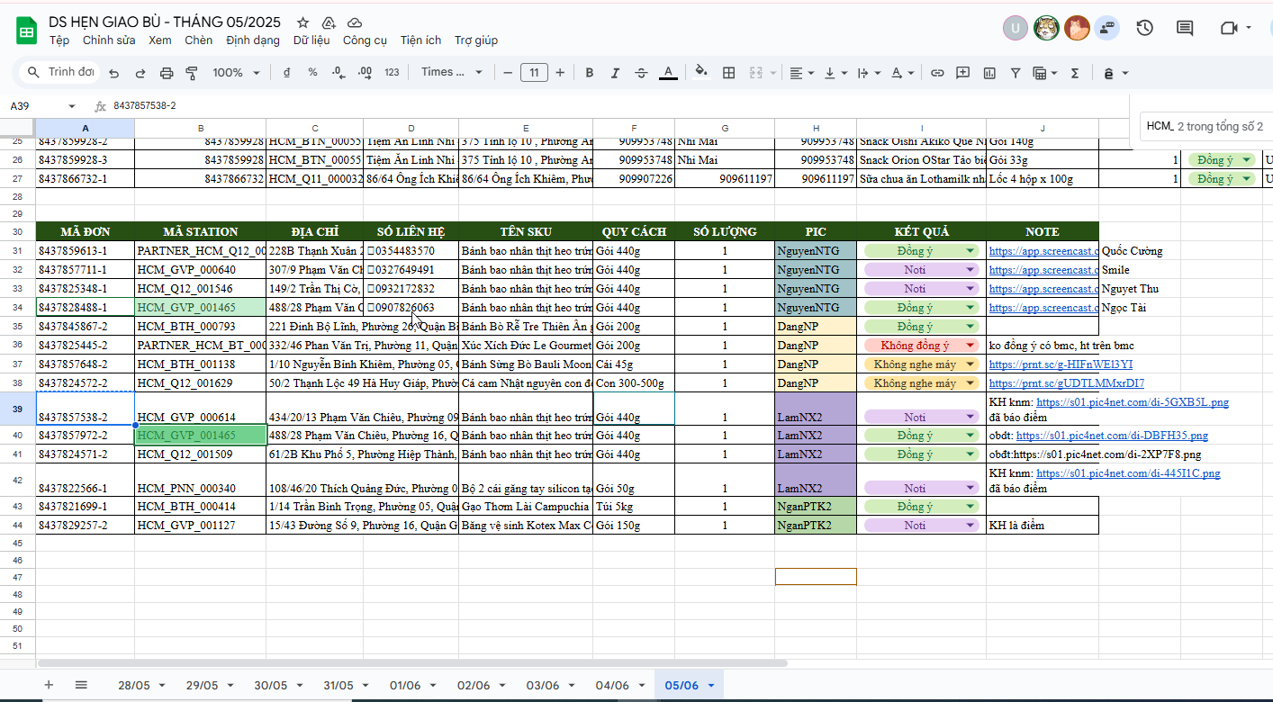This screenshot has height=702, width=1273.
Task: Click the Meet camera icon
Action: coord(1228,28)
